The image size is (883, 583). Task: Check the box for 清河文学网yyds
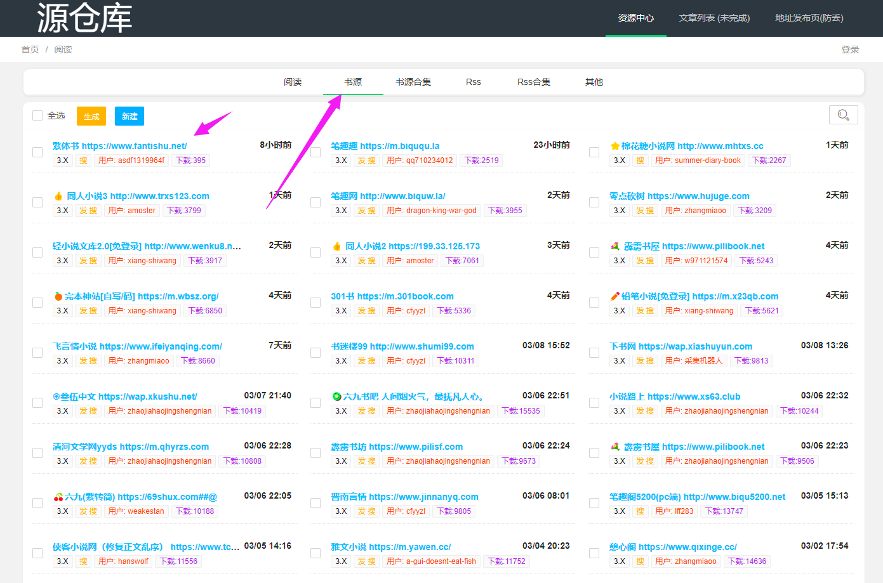[x=37, y=453]
